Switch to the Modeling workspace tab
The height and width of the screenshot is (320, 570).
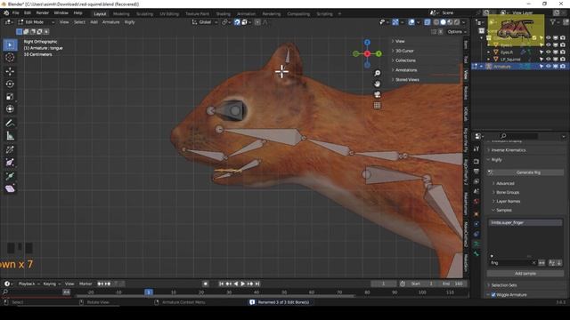[x=121, y=14]
